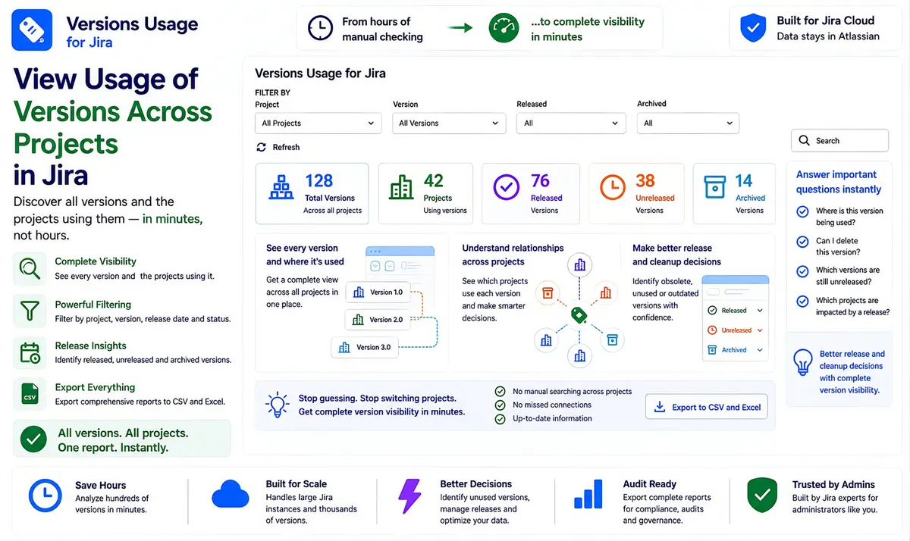Click the Trusted by Admins green shield icon
The width and height of the screenshot is (910, 541).
coord(762,496)
